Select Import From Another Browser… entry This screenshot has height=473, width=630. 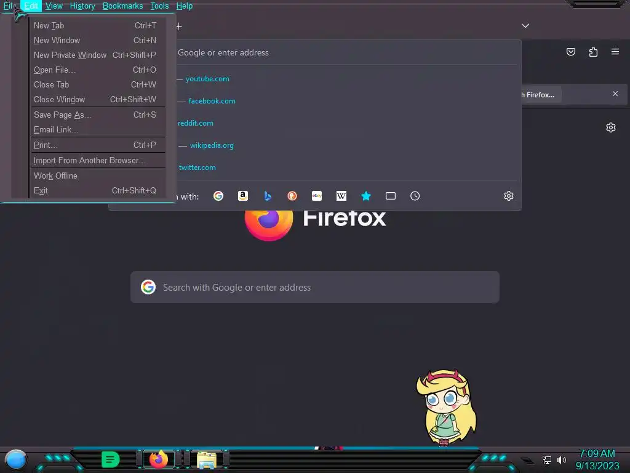(x=98, y=161)
